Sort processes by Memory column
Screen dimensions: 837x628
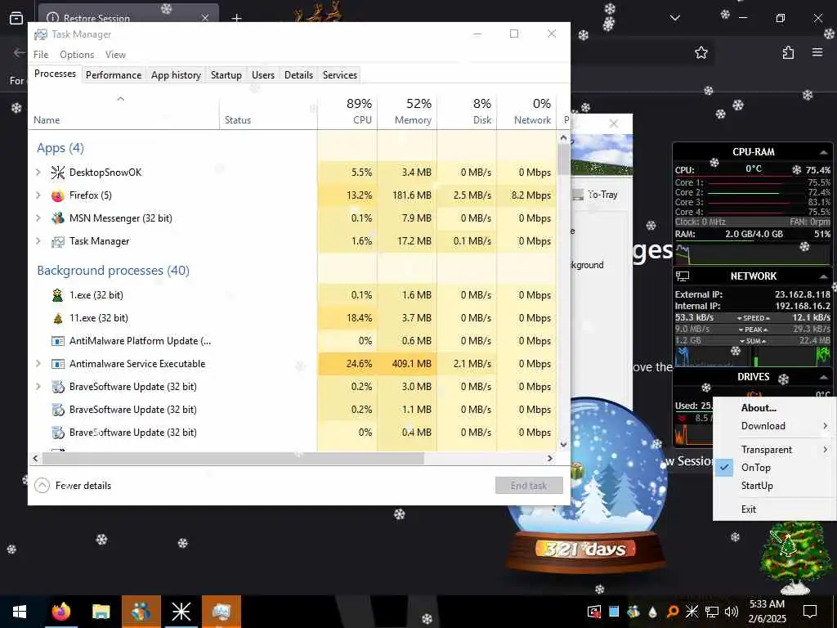pos(407,111)
